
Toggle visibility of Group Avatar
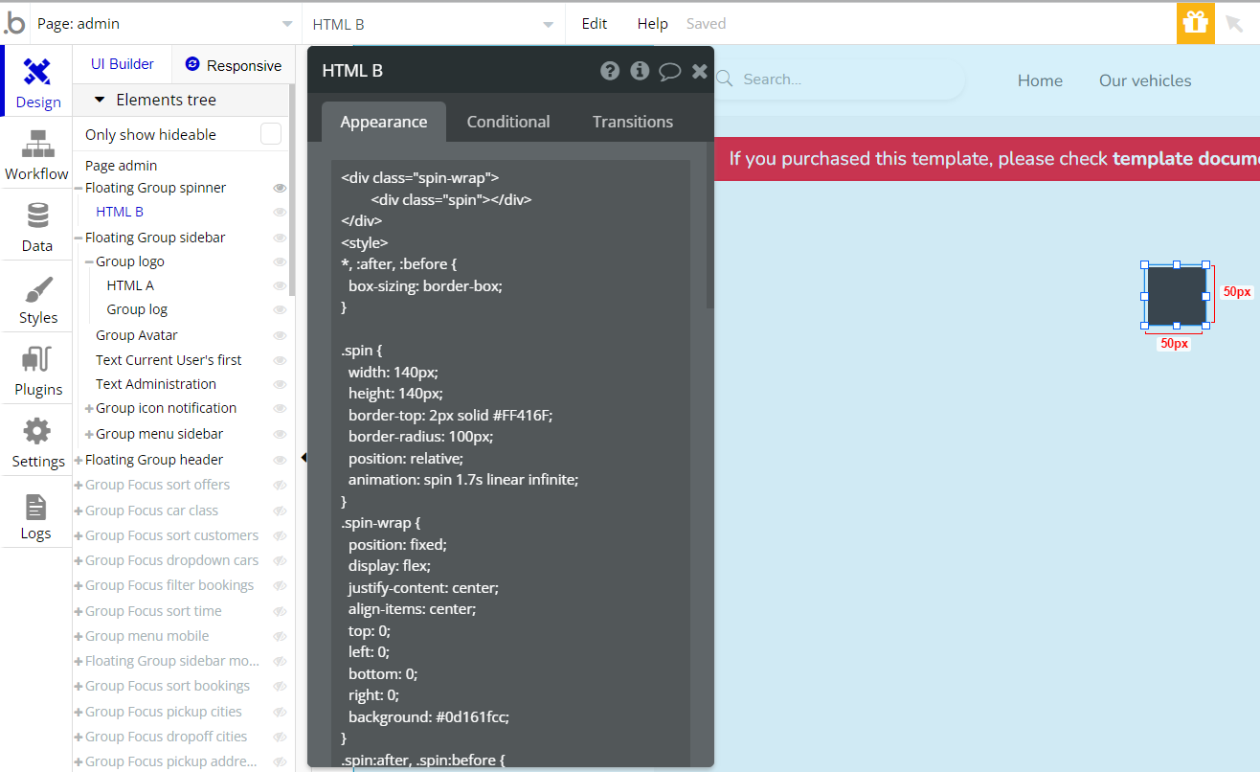click(280, 335)
